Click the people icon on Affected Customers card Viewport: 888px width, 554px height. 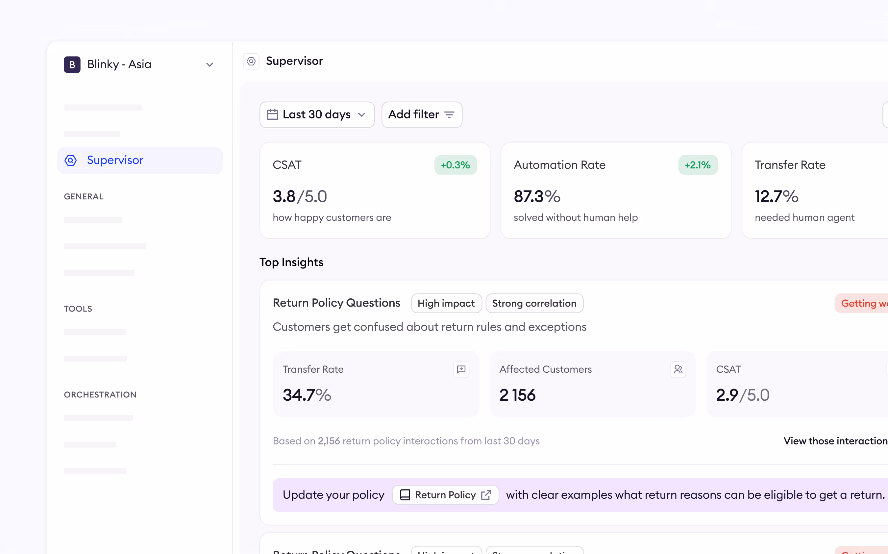(x=678, y=369)
